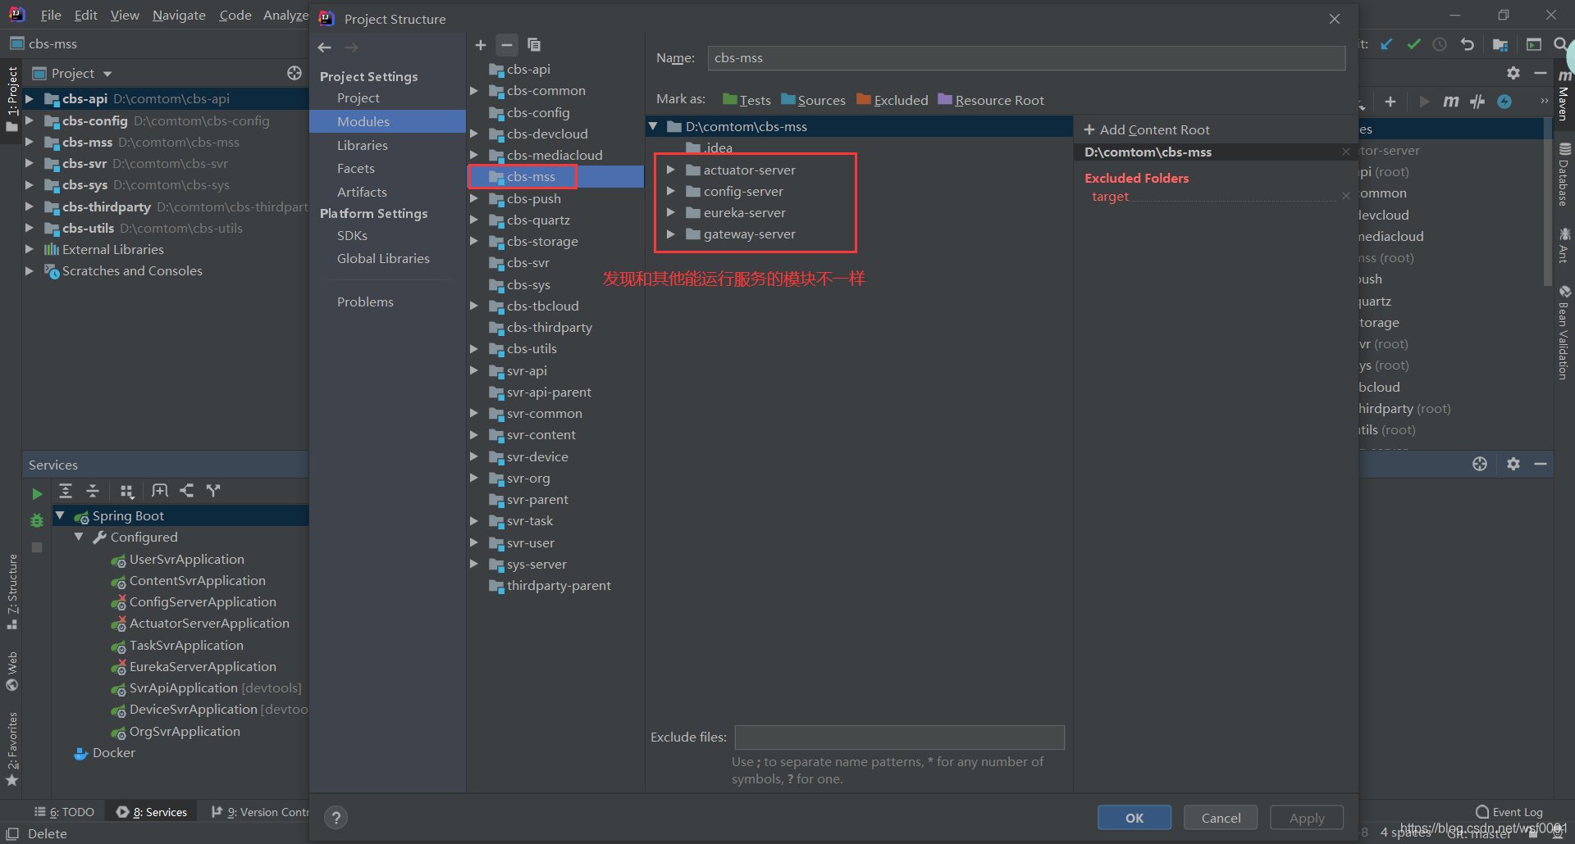Open the help question mark button
The width and height of the screenshot is (1575, 844).
coord(336,817)
